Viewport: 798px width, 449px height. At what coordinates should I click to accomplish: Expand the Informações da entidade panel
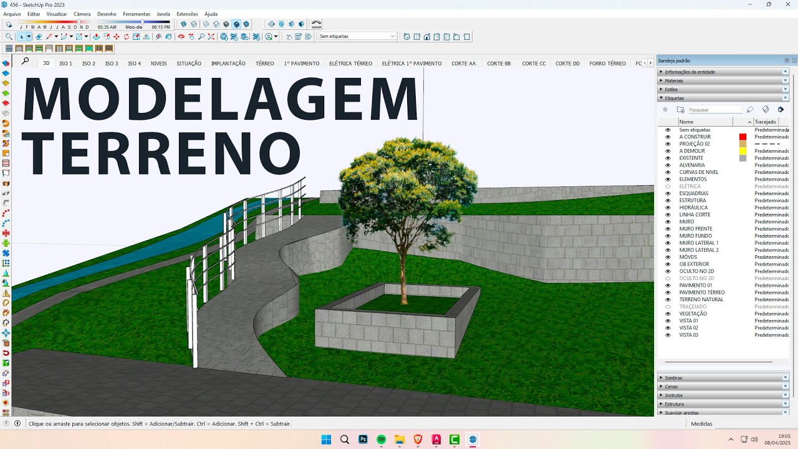click(723, 72)
